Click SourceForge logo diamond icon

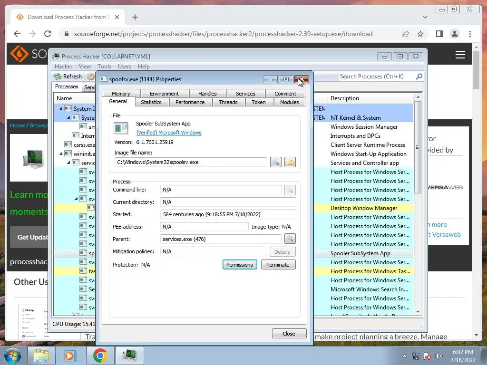[x=19, y=54]
